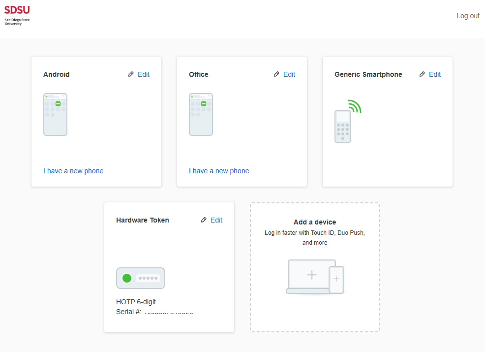Click the pencil icon on the Hardware Token card
Image resolution: width=485 pixels, height=352 pixels.
click(204, 220)
